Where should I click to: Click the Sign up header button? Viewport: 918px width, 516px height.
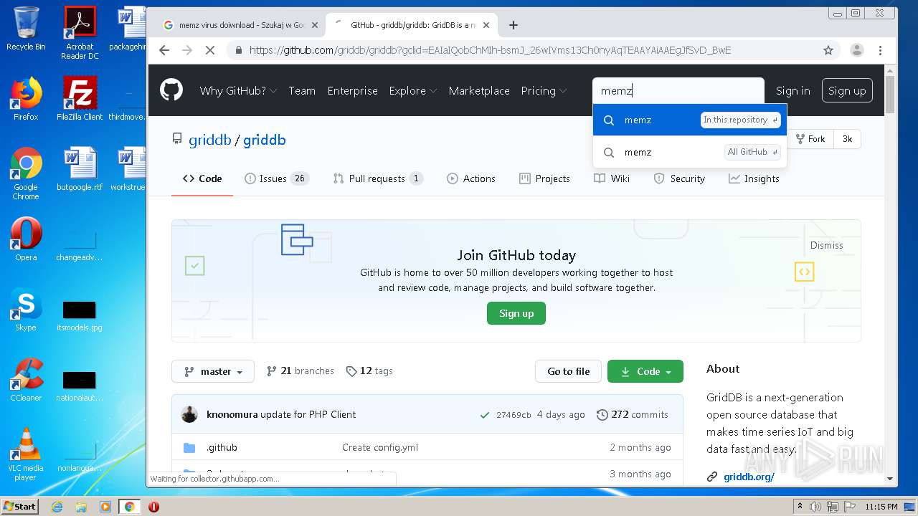pyautogui.click(x=847, y=90)
